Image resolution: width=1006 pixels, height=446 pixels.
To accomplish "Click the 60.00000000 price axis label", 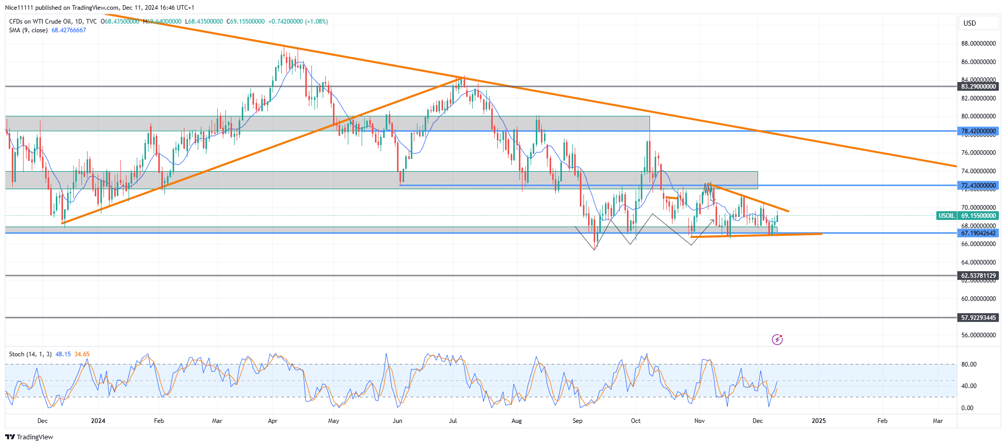I will point(978,299).
